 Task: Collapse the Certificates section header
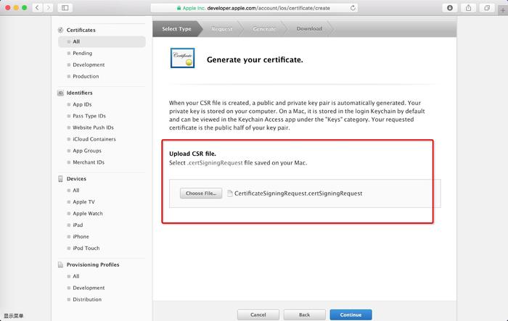tap(81, 30)
